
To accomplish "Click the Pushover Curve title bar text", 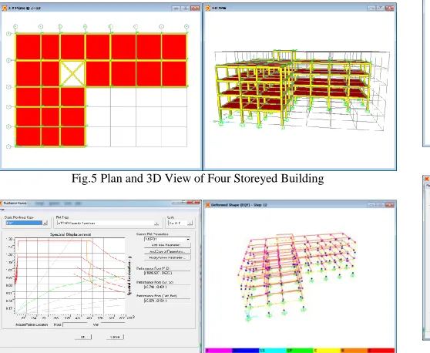I will tap(15, 203).
